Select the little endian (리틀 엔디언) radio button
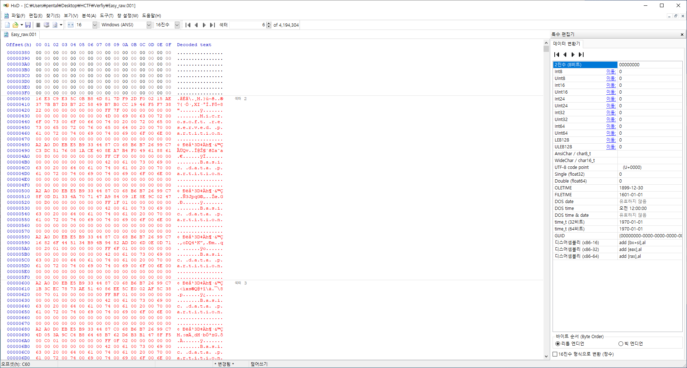This screenshot has height=368, width=687. (x=558, y=344)
